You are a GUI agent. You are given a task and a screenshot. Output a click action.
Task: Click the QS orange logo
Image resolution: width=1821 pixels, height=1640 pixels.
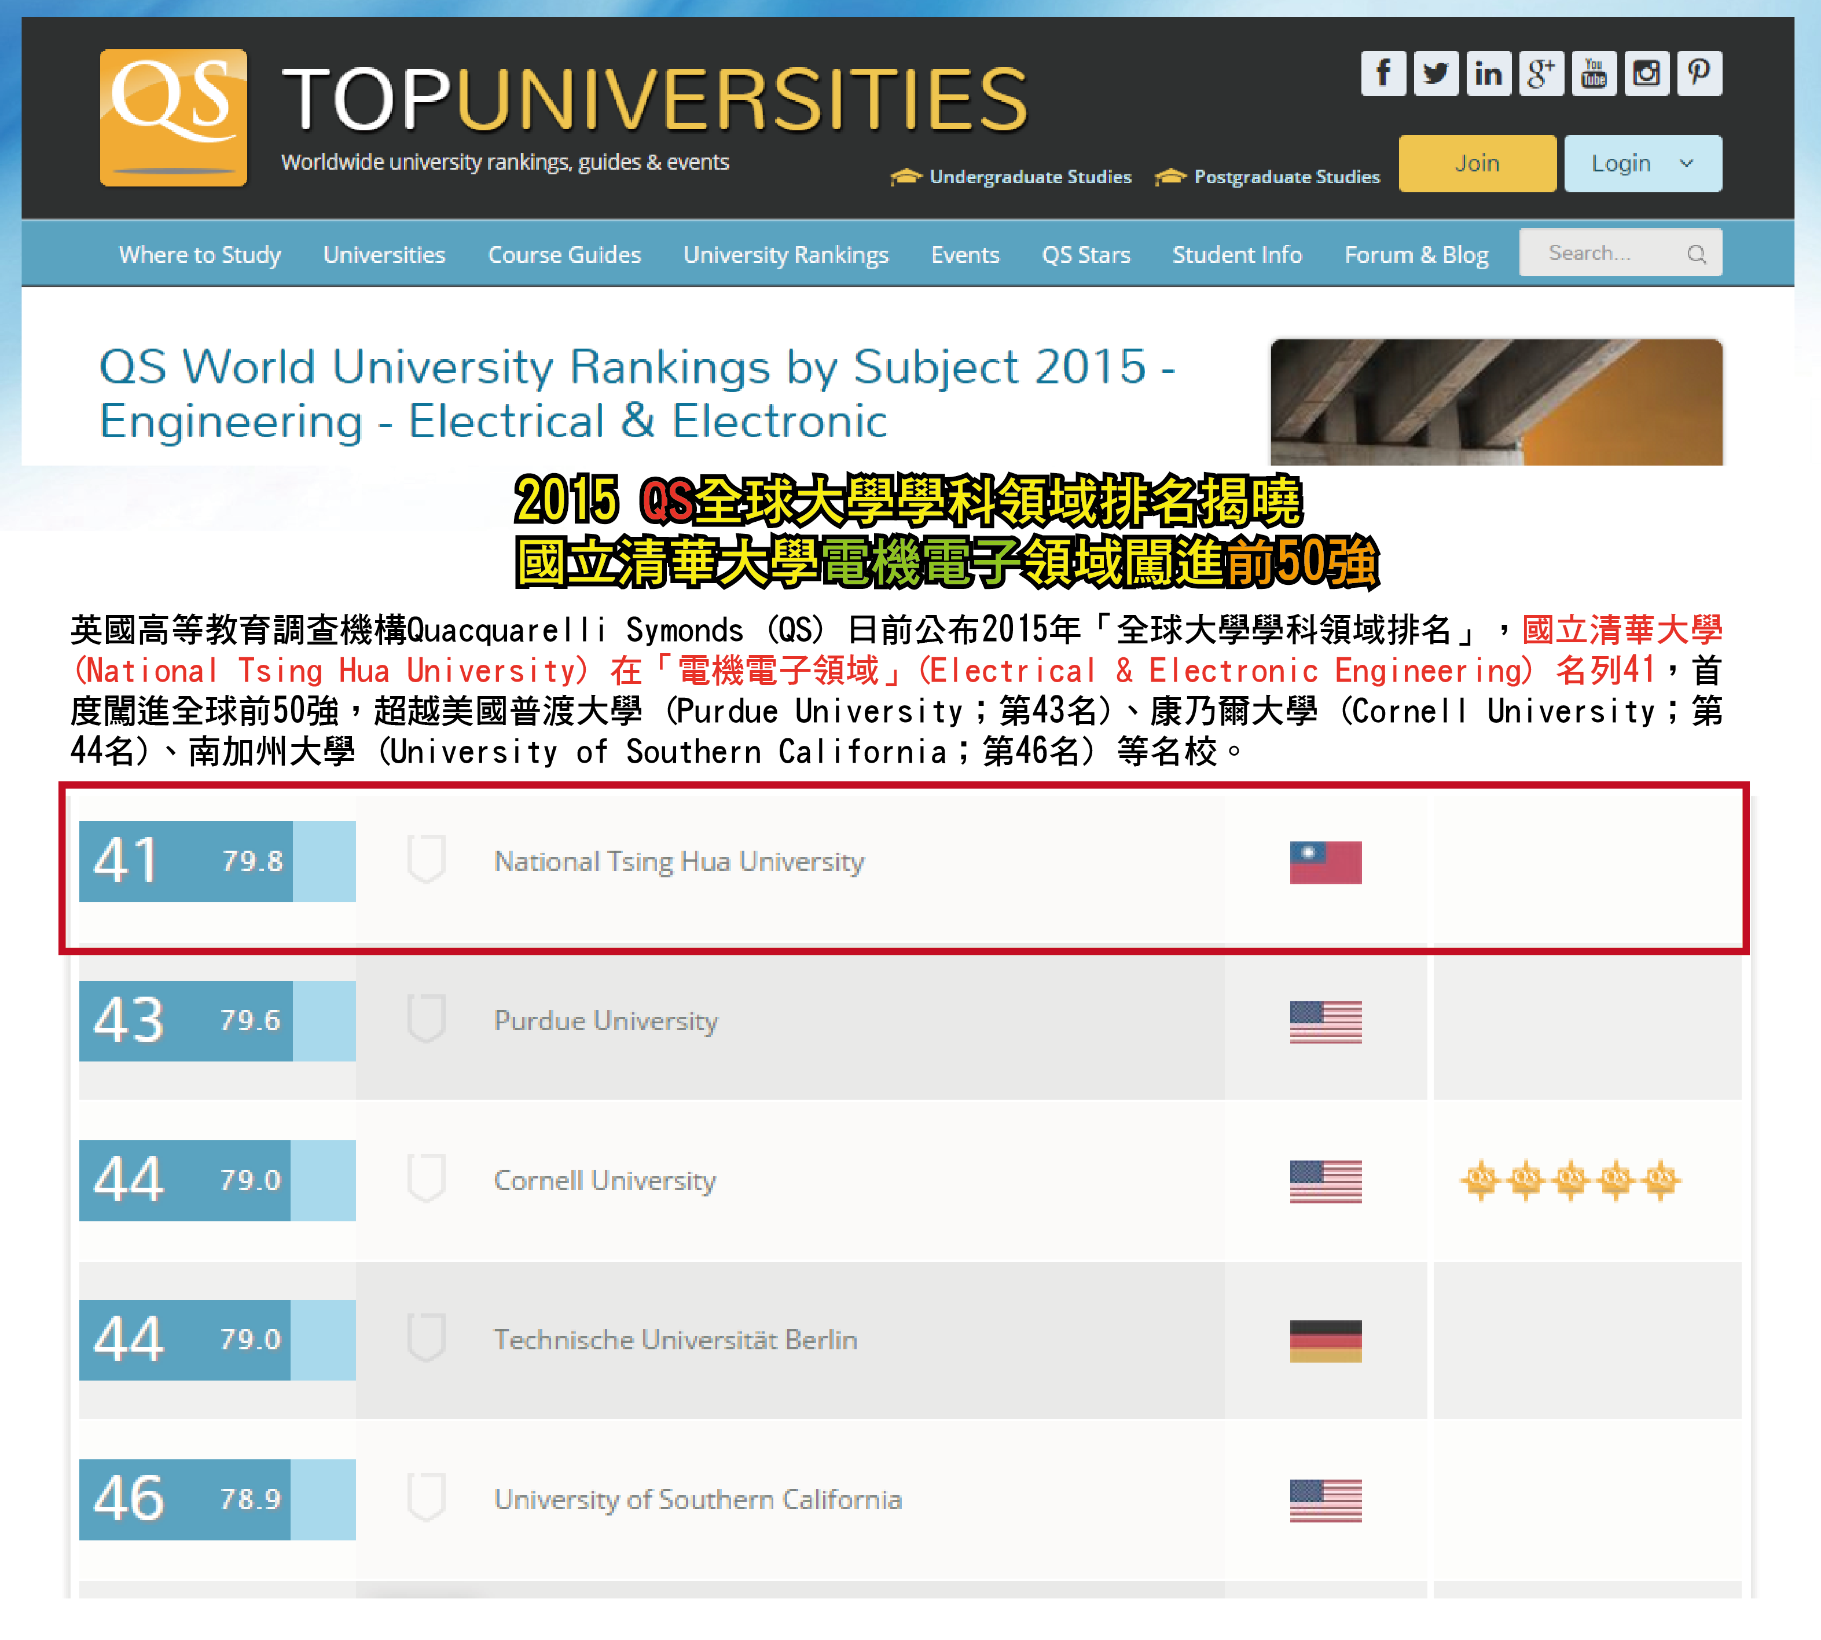point(174,117)
